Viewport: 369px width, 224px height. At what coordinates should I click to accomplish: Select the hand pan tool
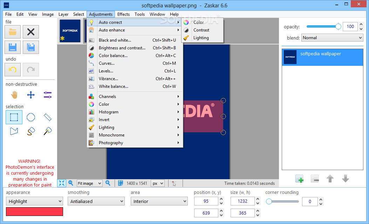(x=14, y=95)
